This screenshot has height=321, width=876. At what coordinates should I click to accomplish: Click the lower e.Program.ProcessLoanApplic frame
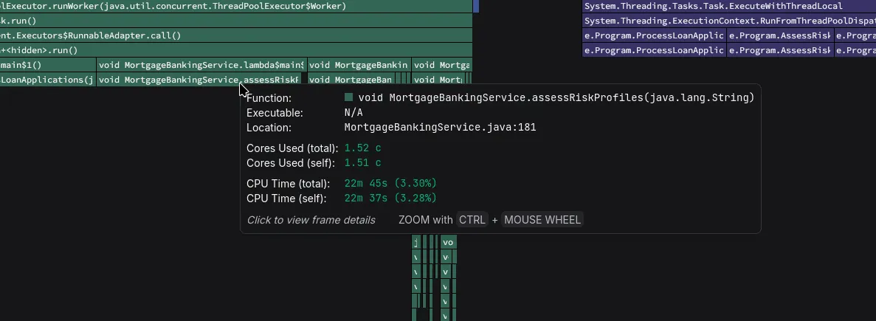[x=654, y=50]
